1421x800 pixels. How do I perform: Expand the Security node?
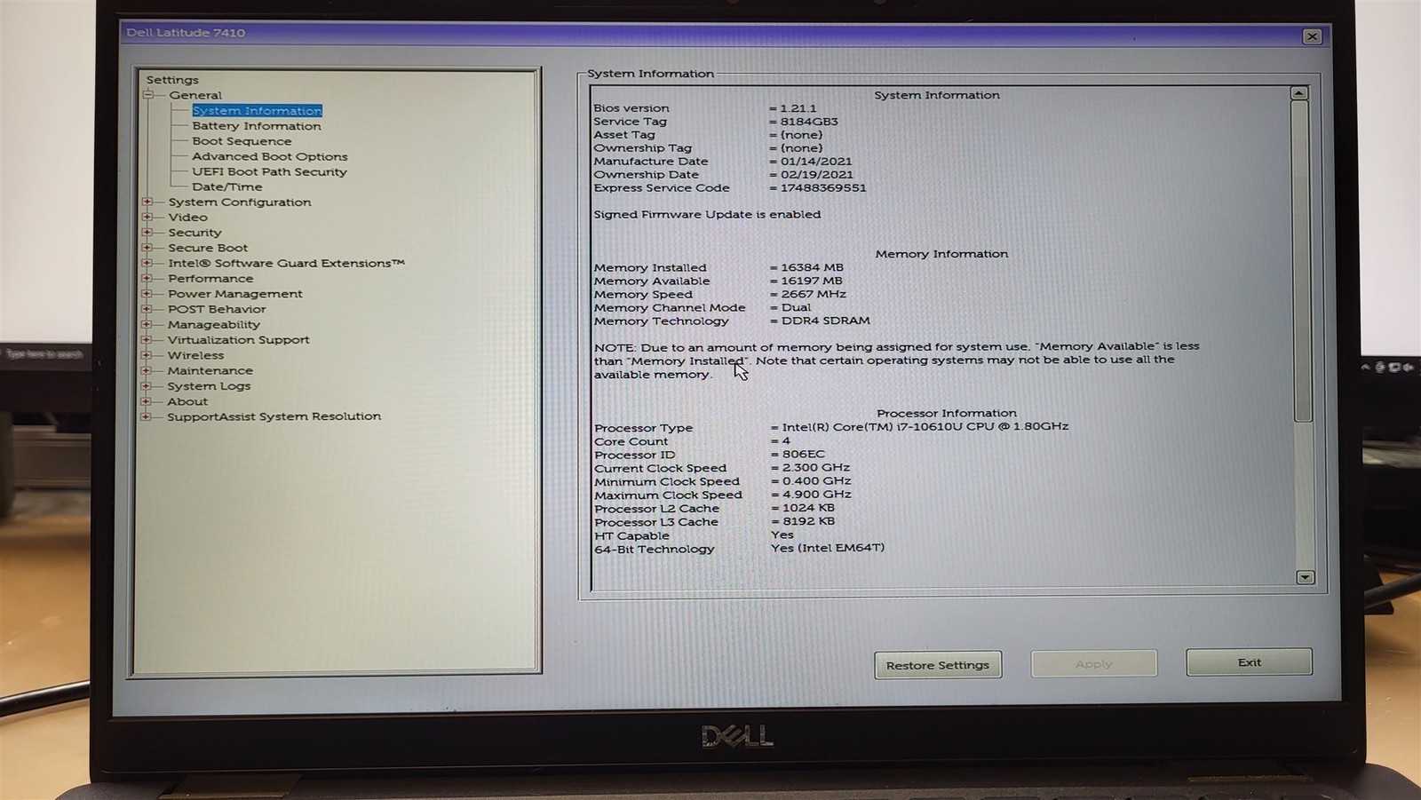point(147,233)
